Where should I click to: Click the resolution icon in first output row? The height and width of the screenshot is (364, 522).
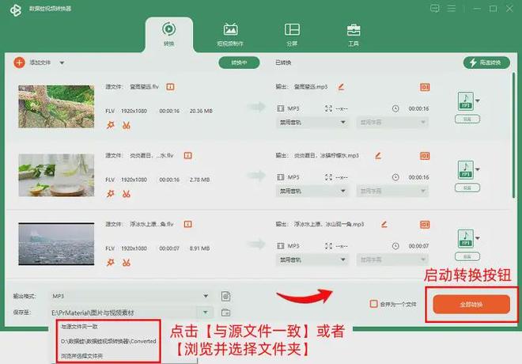pos(328,108)
